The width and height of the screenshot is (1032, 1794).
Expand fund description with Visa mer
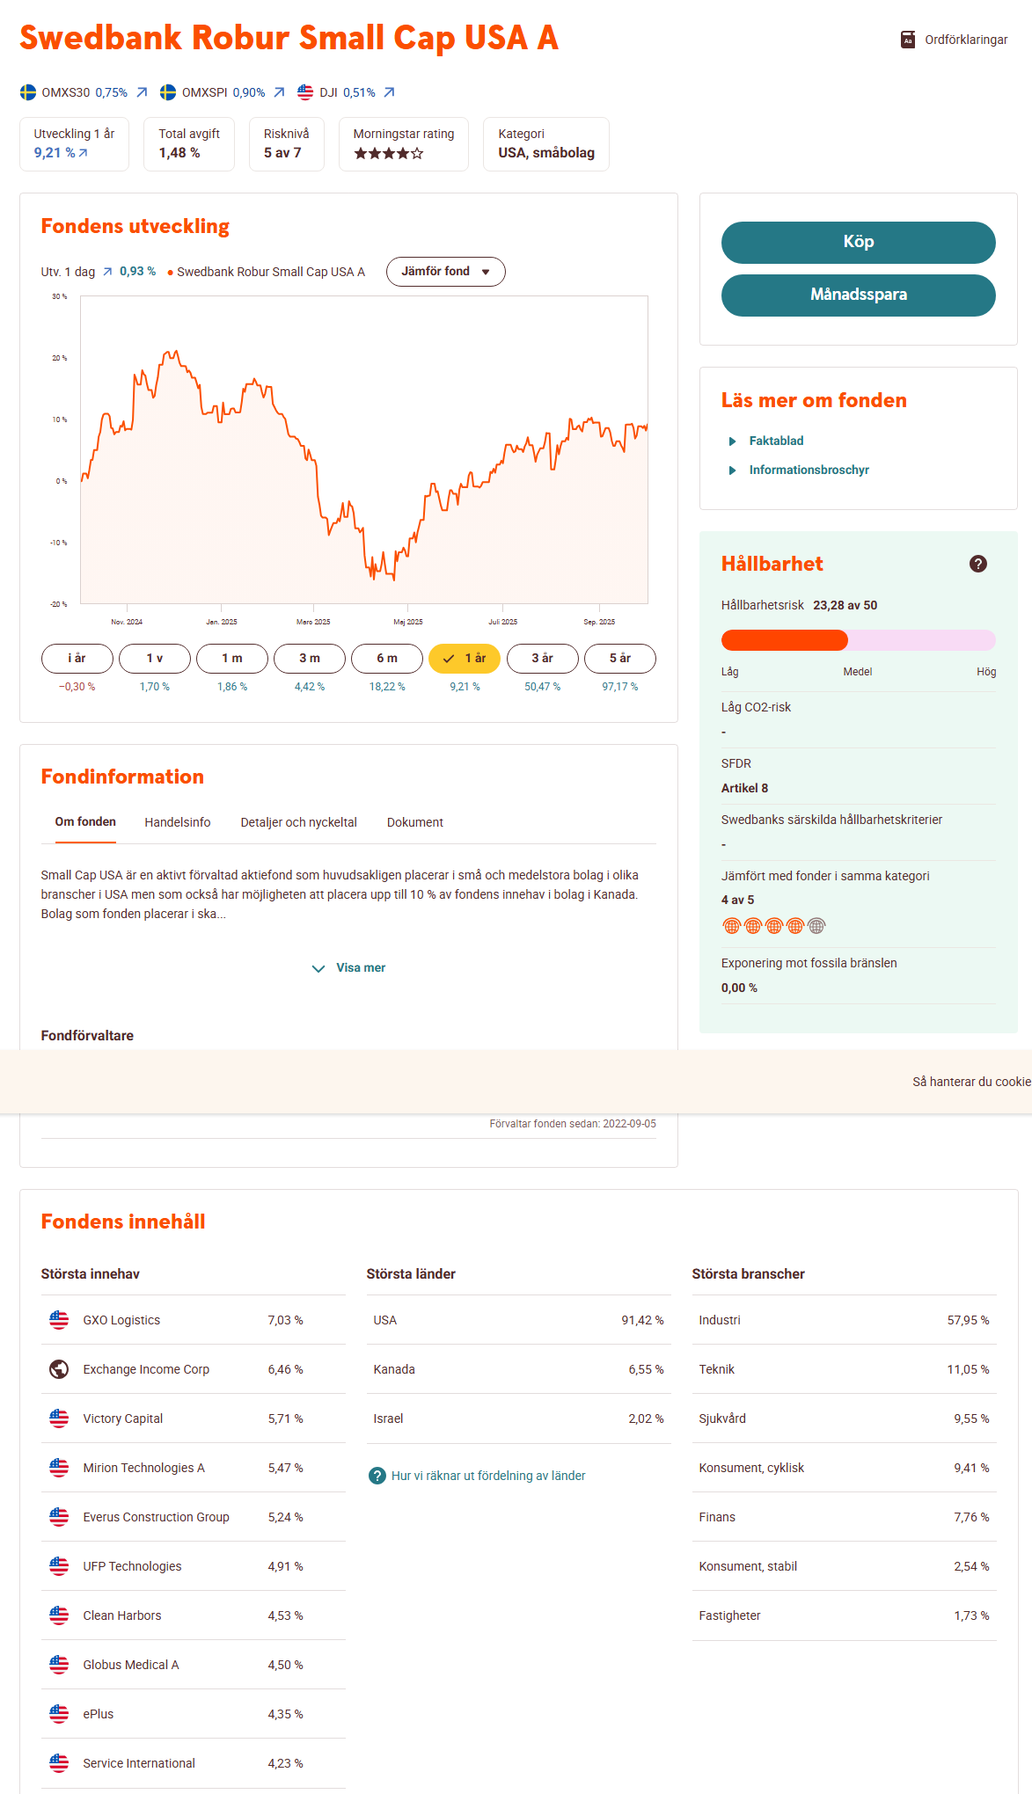[349, 968]
